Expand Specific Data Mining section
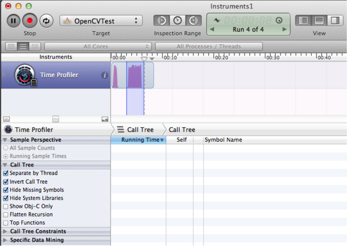This screenshot has width=347, height=246. pyautogui.click(x=5, y=240)
